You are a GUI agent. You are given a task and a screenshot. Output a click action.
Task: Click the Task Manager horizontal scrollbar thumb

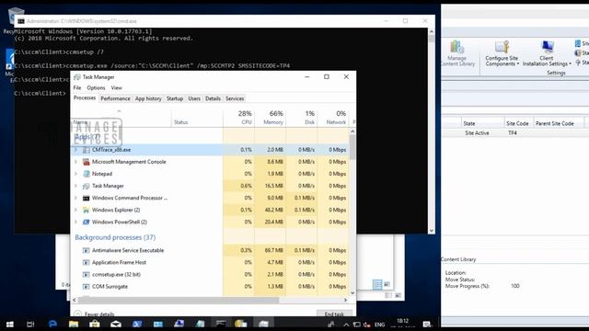[179, 301]
